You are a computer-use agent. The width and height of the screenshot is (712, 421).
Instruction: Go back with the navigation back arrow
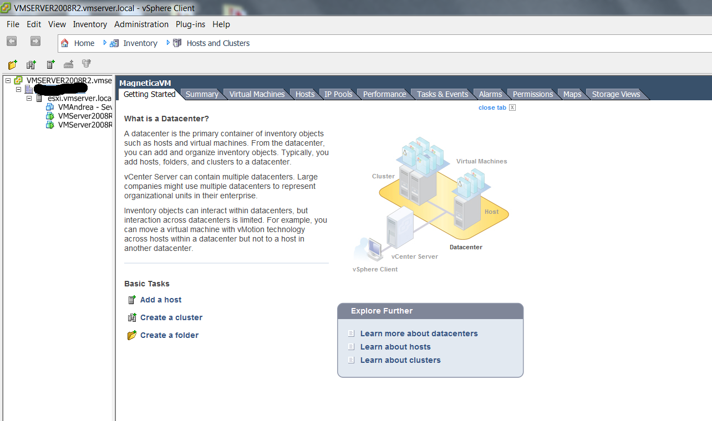click(12, 42)
